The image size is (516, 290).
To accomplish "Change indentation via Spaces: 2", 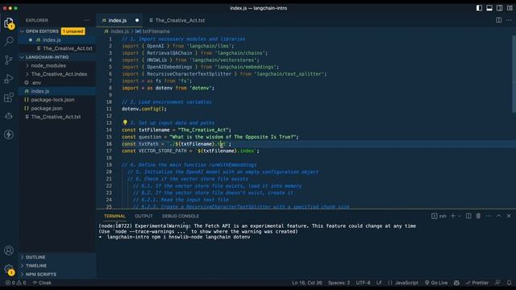I will pyautogui.click(x=339, y=283).
